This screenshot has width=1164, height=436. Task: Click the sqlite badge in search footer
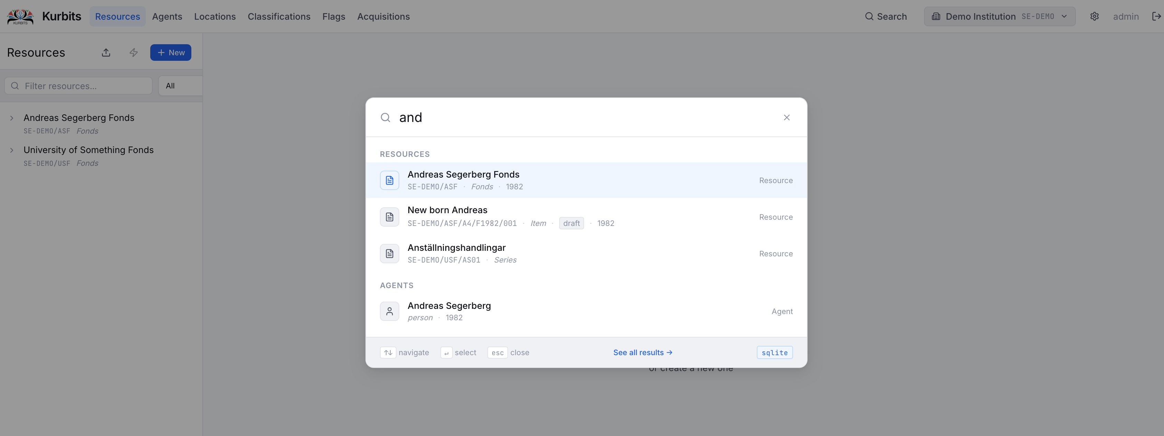tap(774, 352)
